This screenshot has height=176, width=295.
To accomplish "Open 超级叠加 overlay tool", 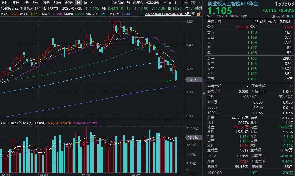I will (153, 3).
